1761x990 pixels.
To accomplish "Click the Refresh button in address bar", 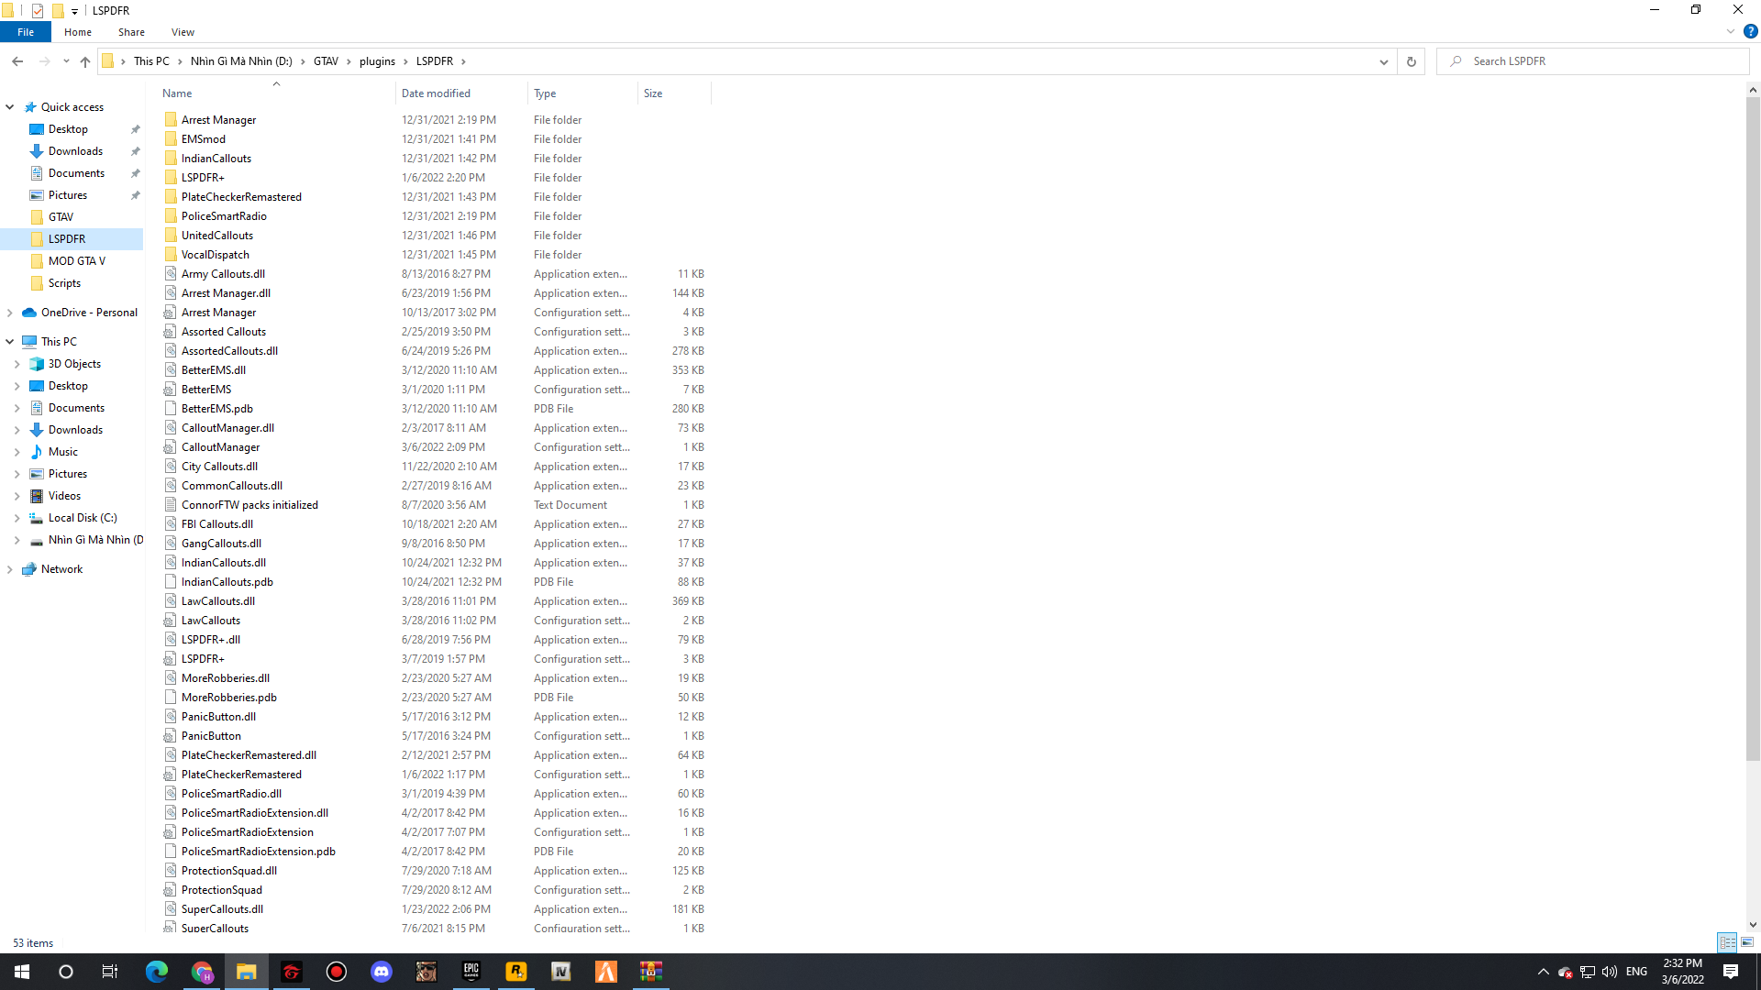I will [1411, 61].
